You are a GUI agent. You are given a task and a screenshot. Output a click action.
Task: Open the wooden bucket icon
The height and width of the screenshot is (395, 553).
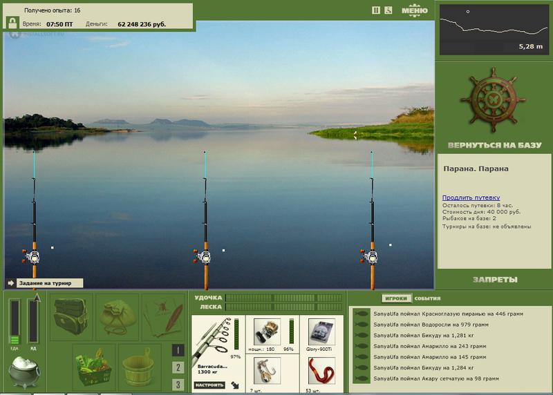click(140, 367)
